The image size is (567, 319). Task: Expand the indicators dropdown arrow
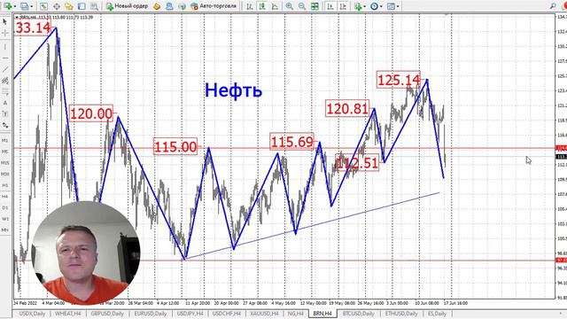(x=364, y=6)
